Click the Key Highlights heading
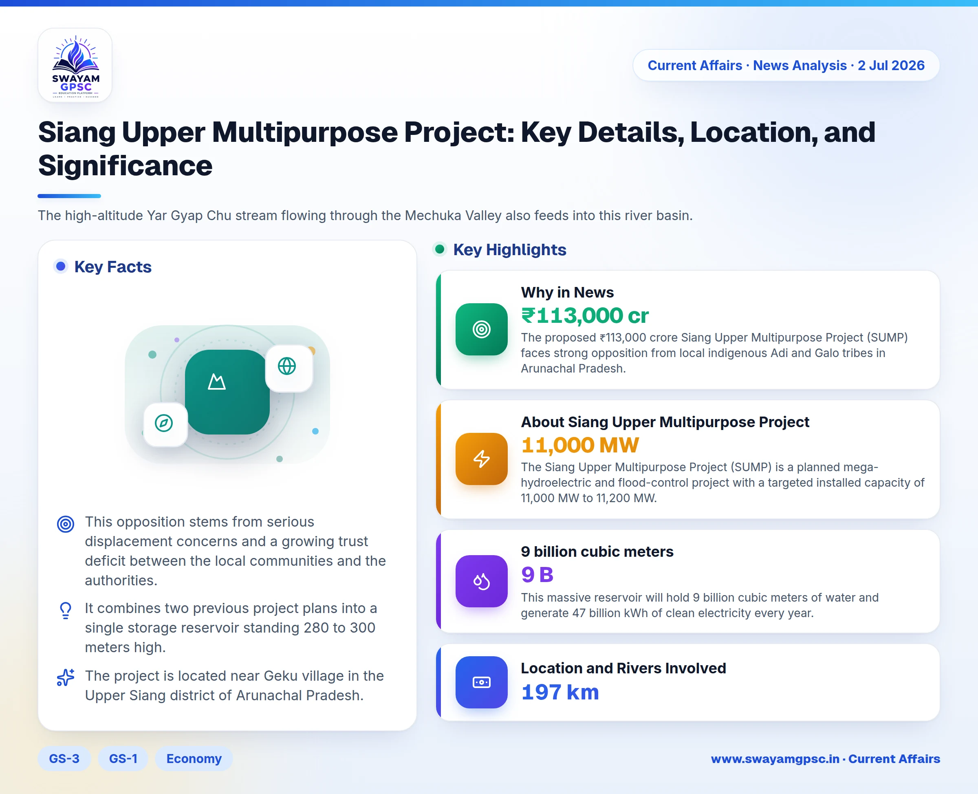Viewport: 978px width, 794px height. [x=509, y=250]
